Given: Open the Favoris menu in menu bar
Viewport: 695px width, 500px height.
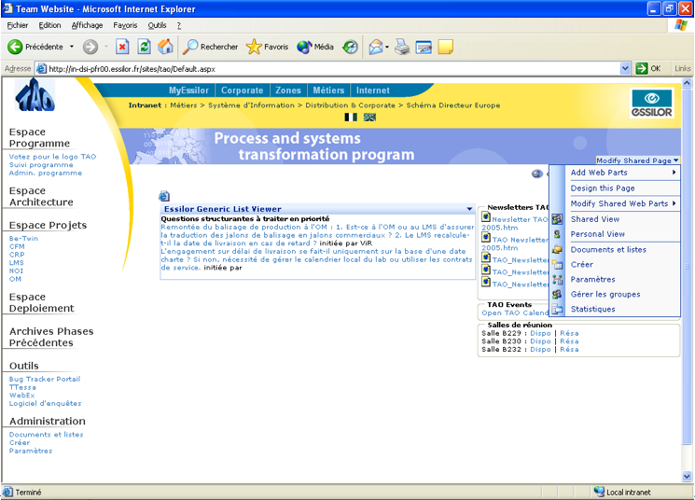Looking at the screenshot, I should click(x=125, y=26).
